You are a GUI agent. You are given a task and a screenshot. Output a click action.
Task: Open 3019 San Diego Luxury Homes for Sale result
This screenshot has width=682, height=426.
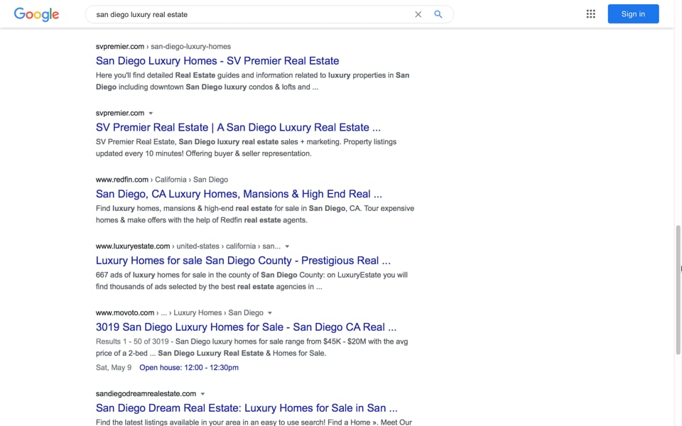point(247,327)
